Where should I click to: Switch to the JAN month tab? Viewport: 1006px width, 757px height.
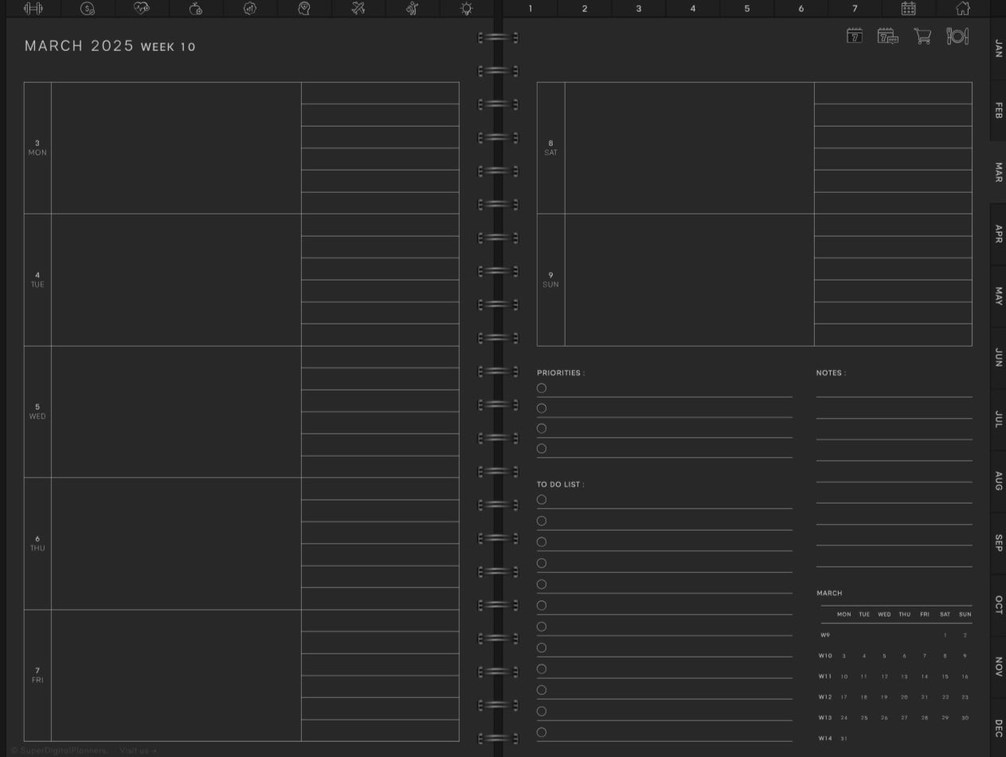pyautogui.click(x=997, y=49)
